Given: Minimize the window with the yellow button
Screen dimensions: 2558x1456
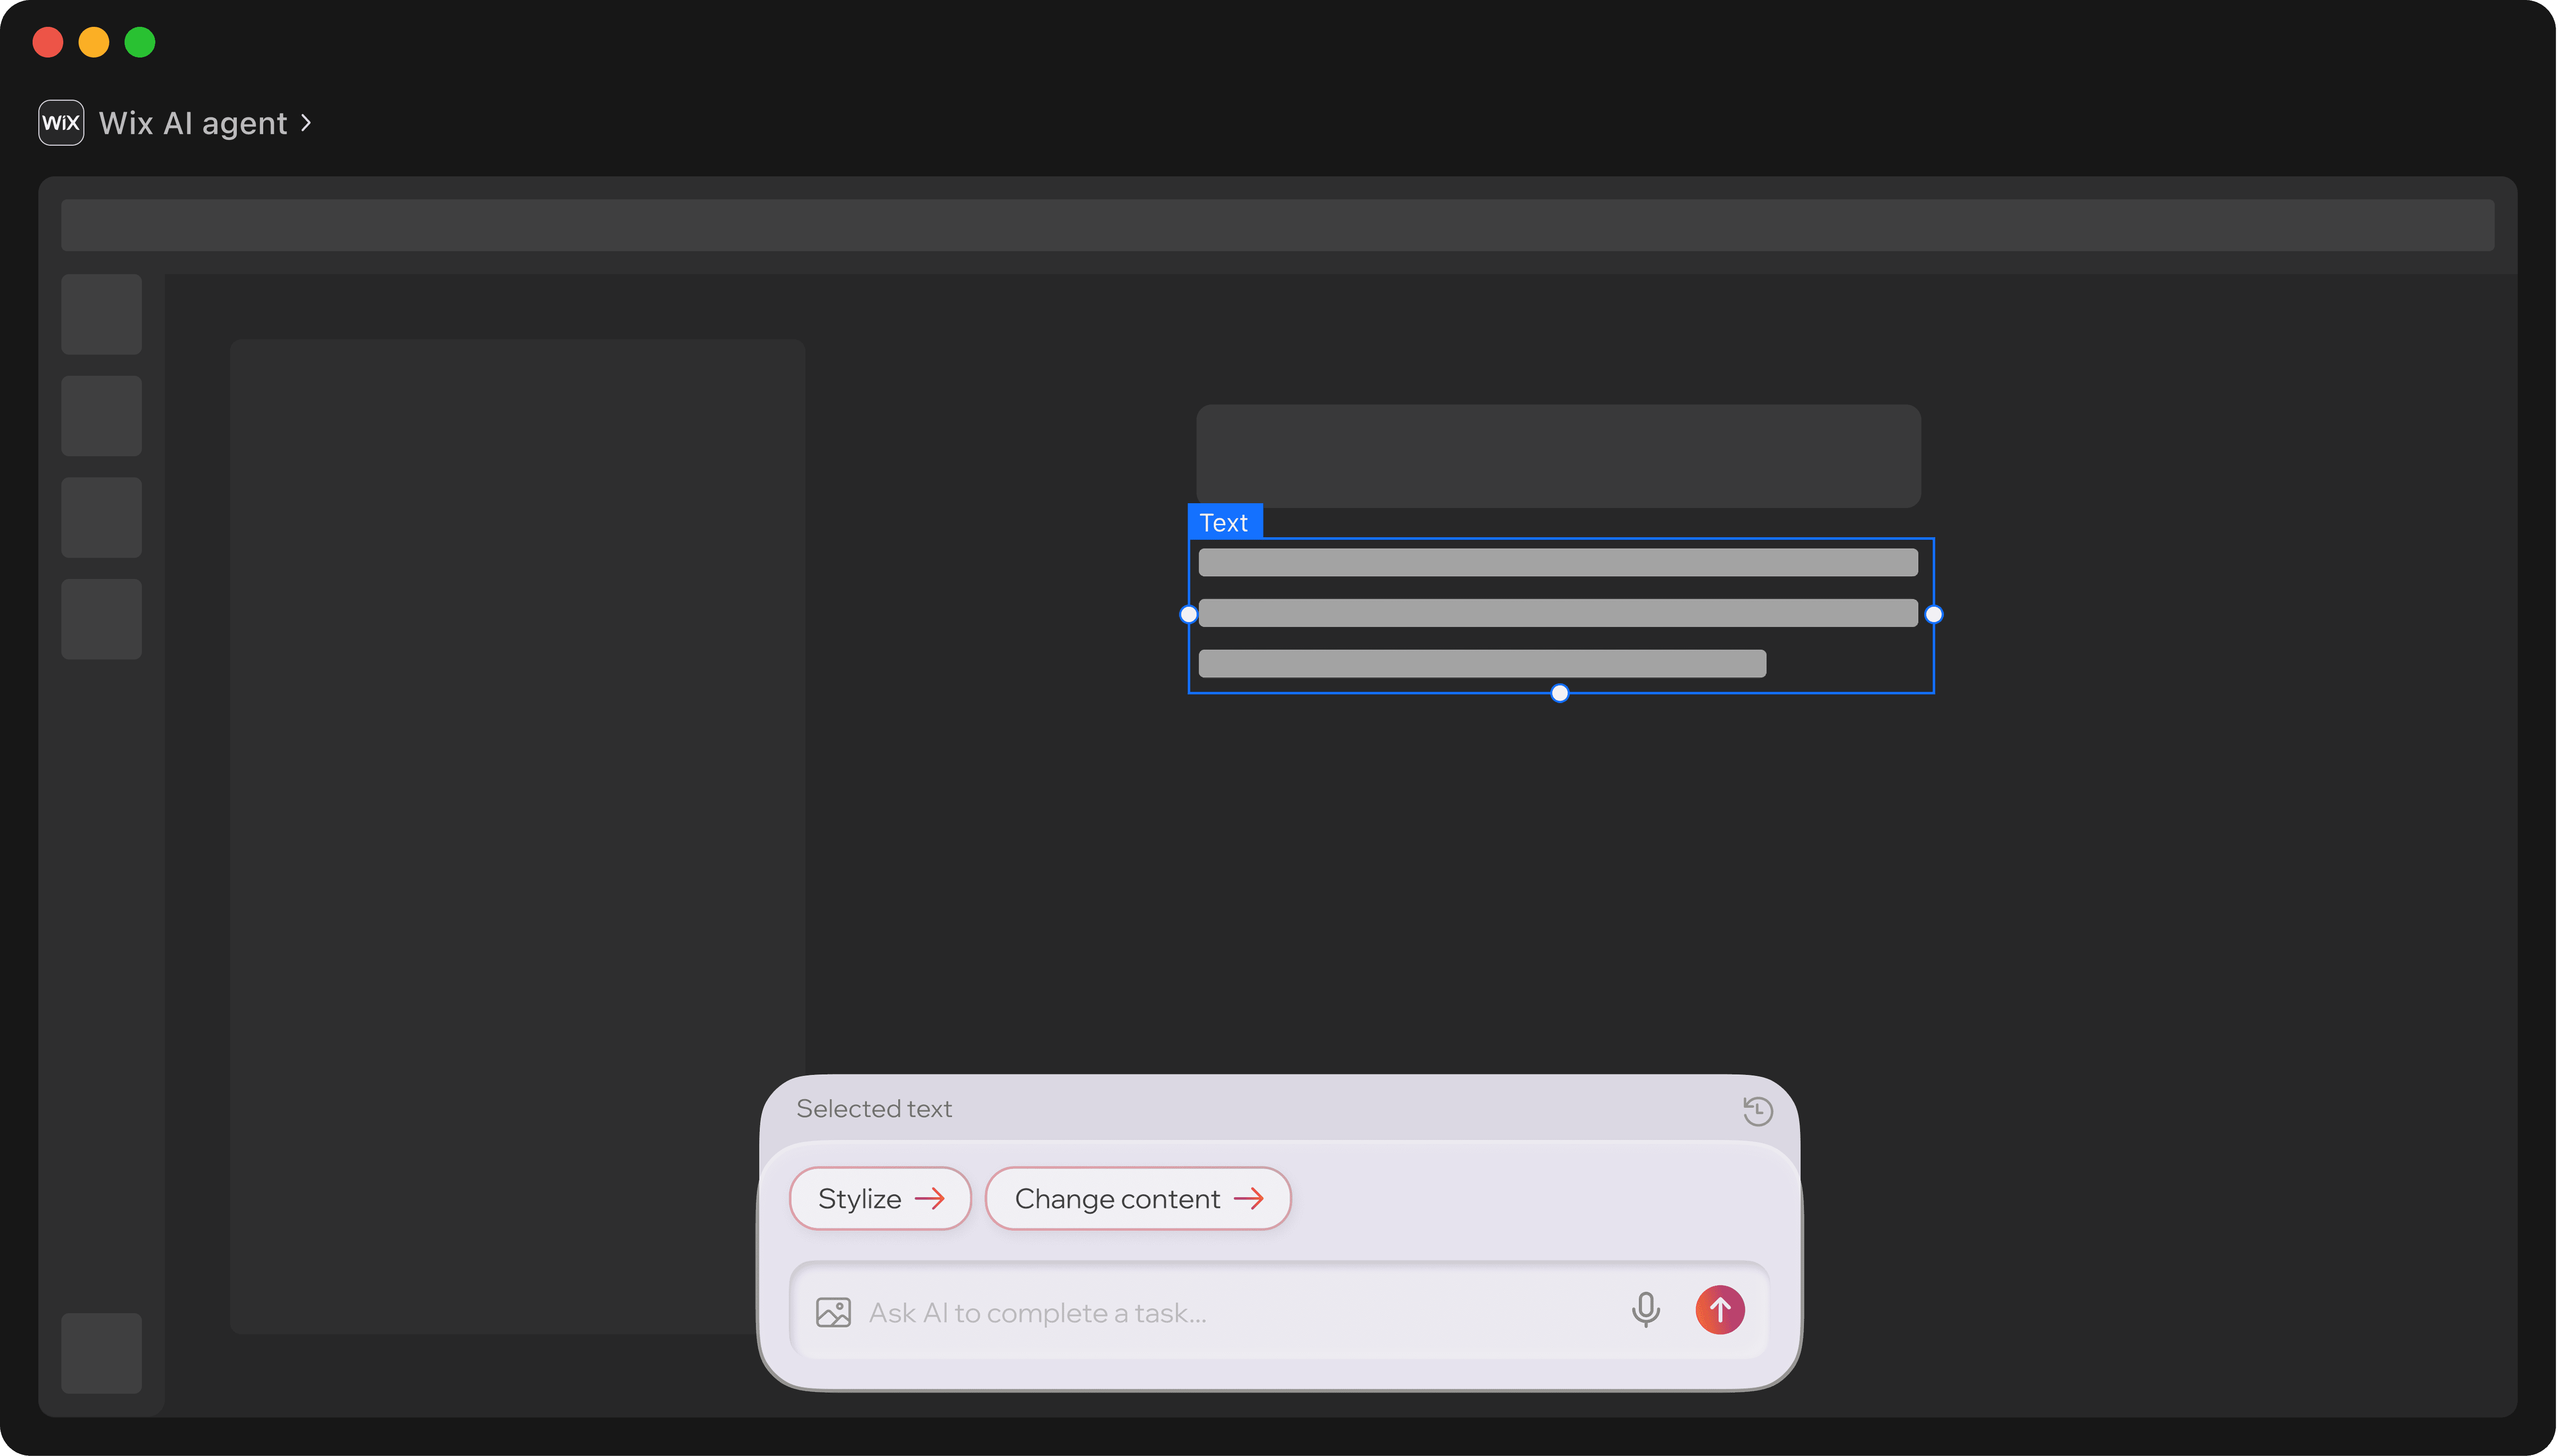Looking at the screenshot, I should tap(94, 42).
